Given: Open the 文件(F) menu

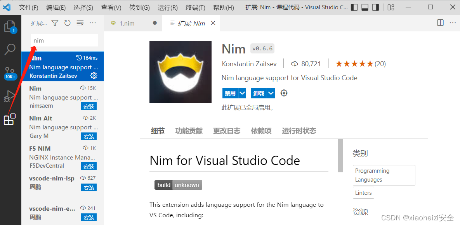Looking at the screenshot, I should 28,8.
